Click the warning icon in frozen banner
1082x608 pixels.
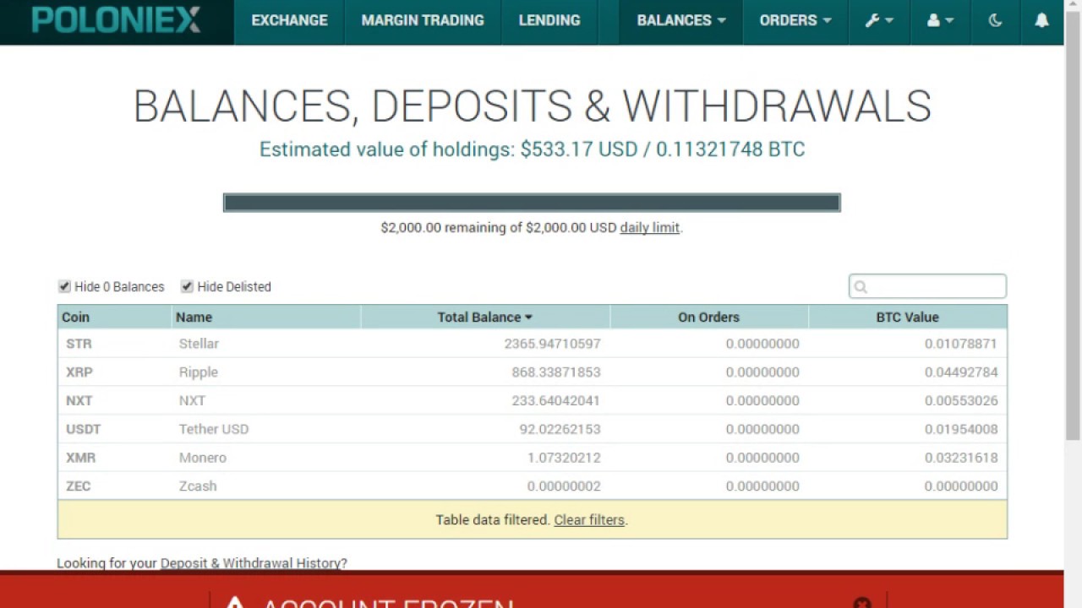click(235, 603)
